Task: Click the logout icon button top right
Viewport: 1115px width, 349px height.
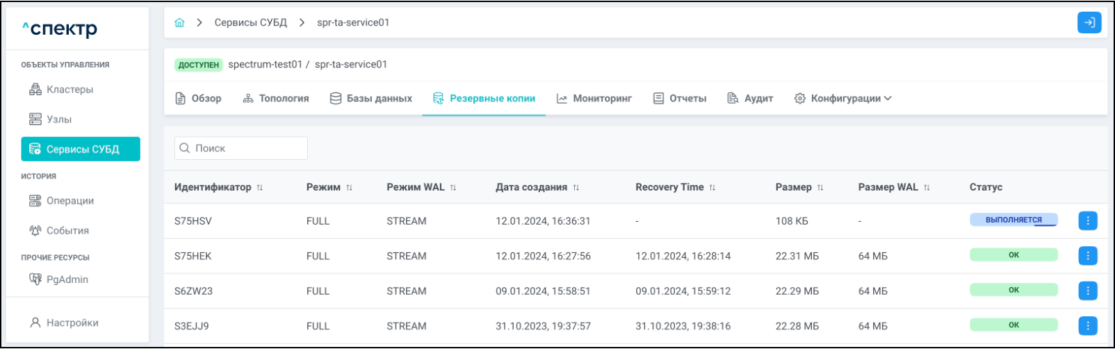Action: (1089, 23)
